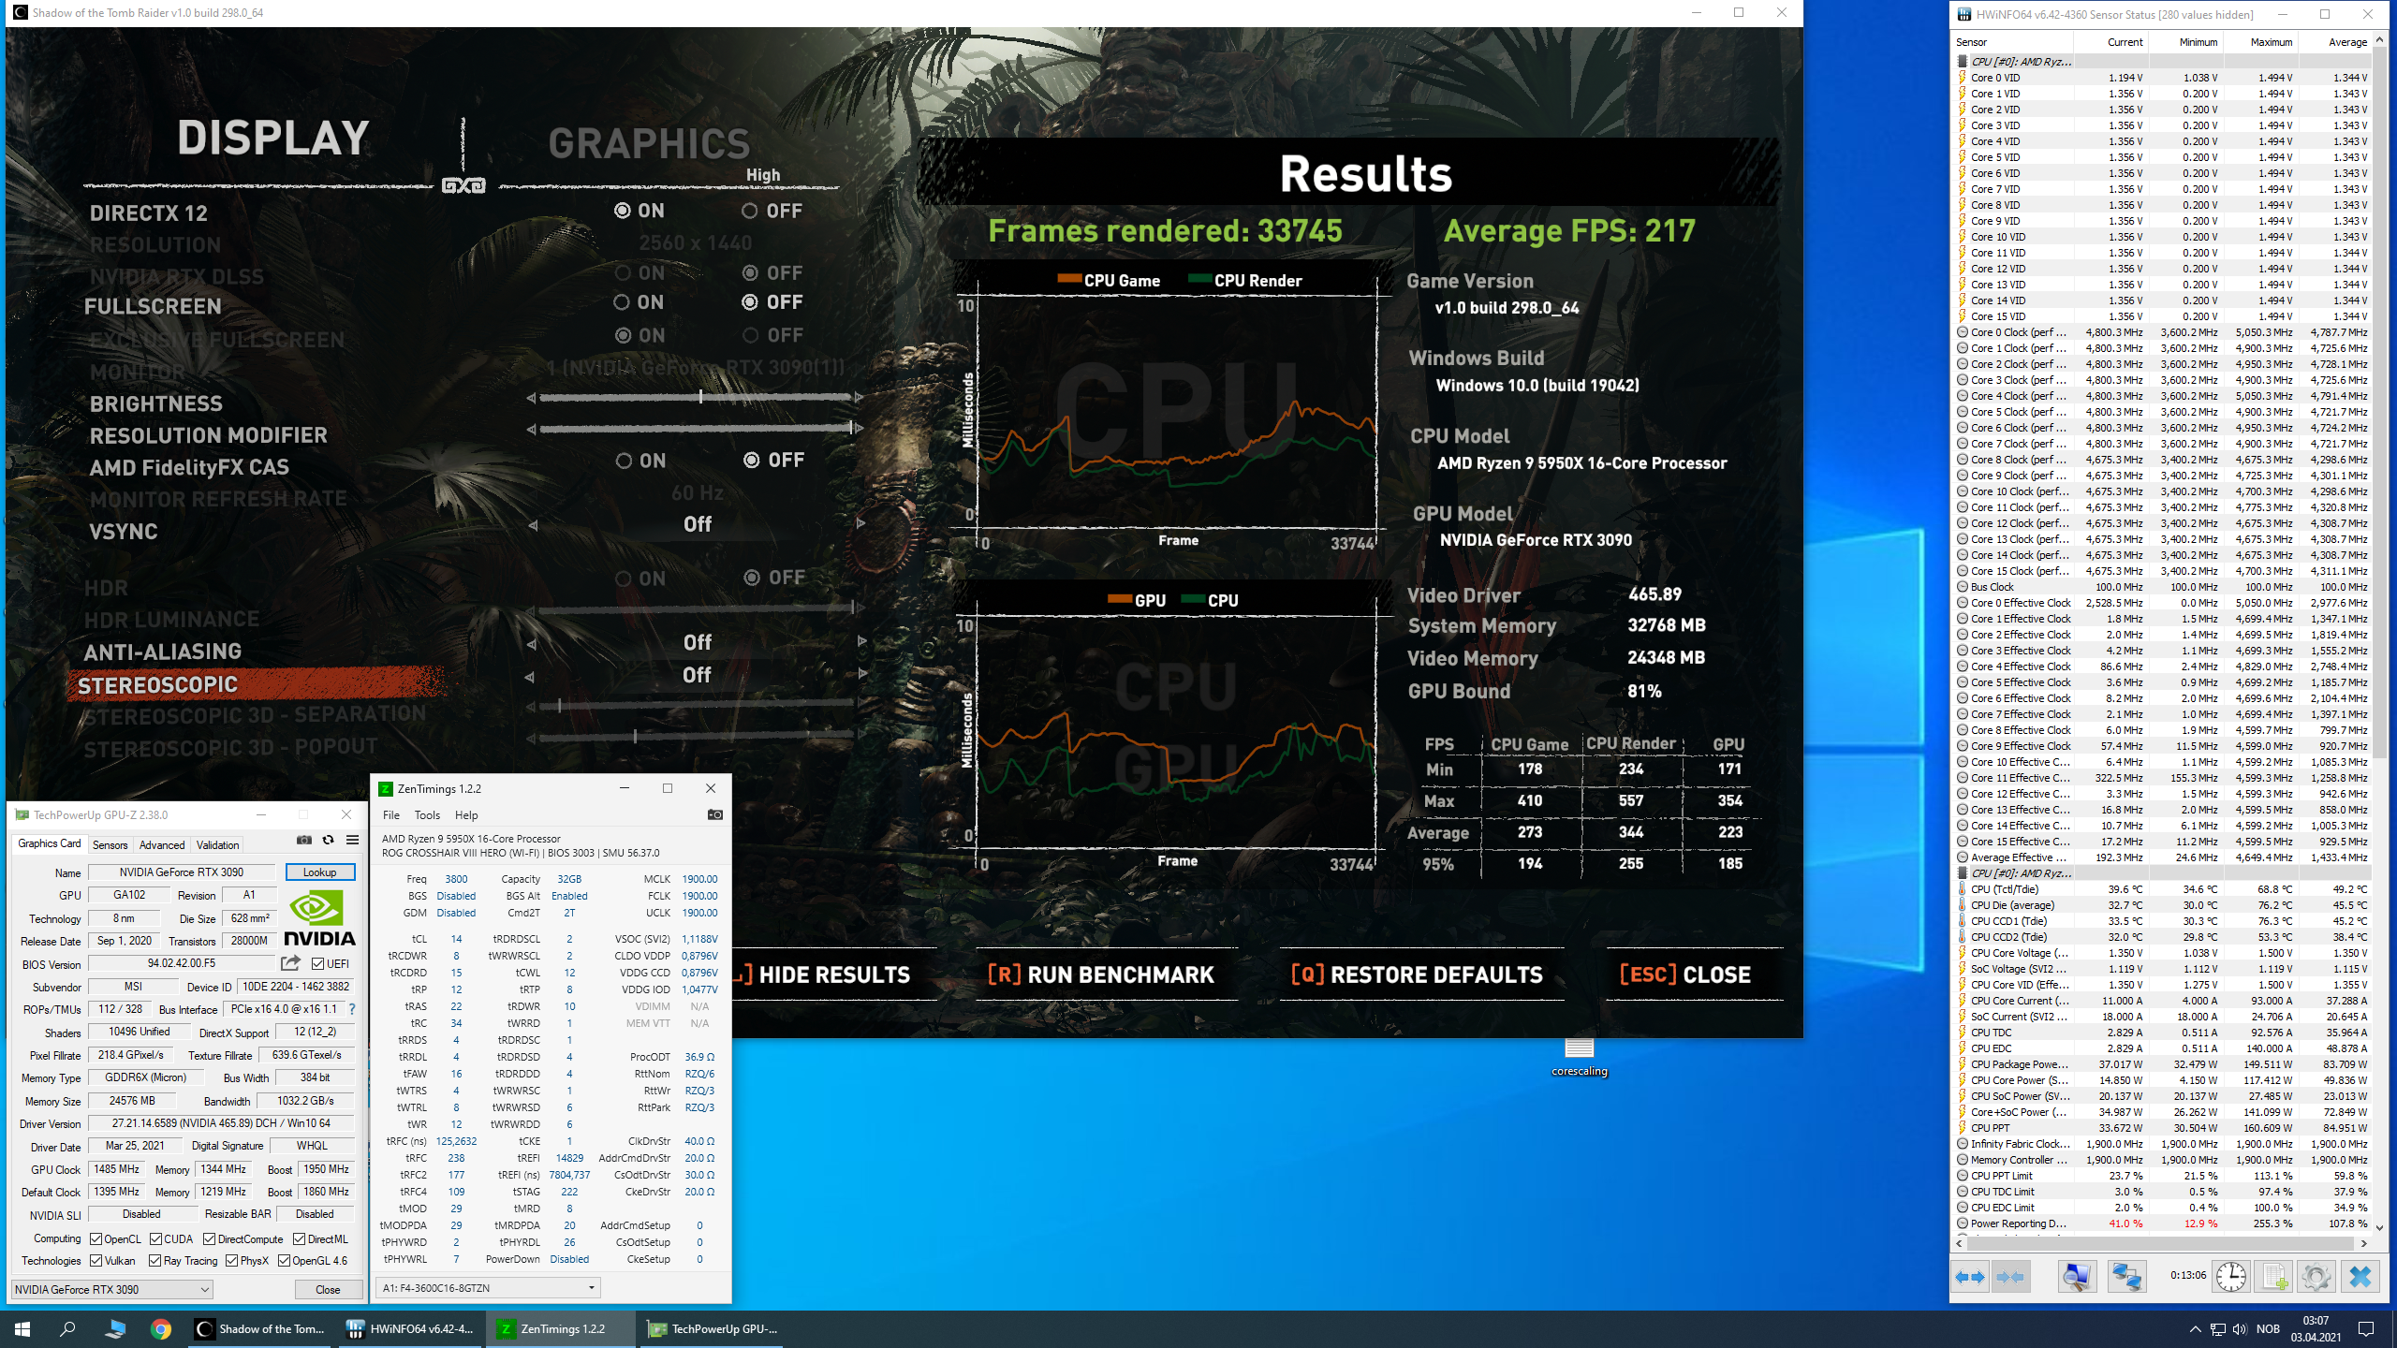The height and width of the screenshot is (1348, 2397).
Task: Click the GPU-Z screenshot camera icon
Action: tap(304, 840)
